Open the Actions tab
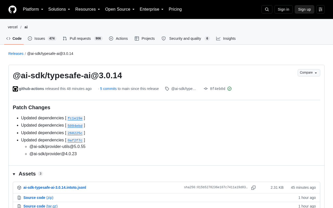The width and height of the screenshot is (333, 208). pyautogui.click(x=118, y=38)
